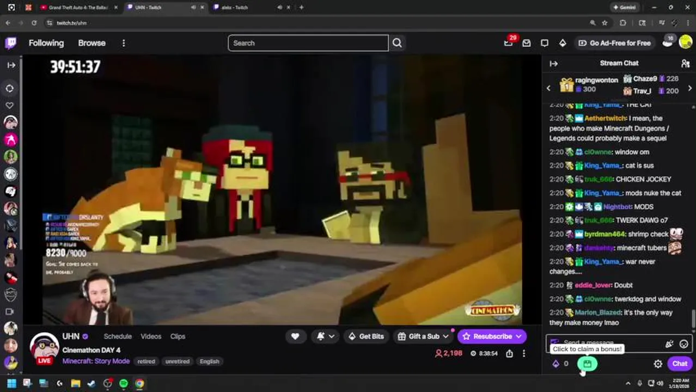
Task: Open the channel points balance icon
Action: pos(555,364)
